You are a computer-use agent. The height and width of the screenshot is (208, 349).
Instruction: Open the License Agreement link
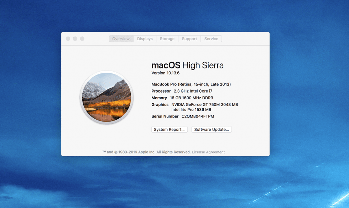click(x=208, y=152)
